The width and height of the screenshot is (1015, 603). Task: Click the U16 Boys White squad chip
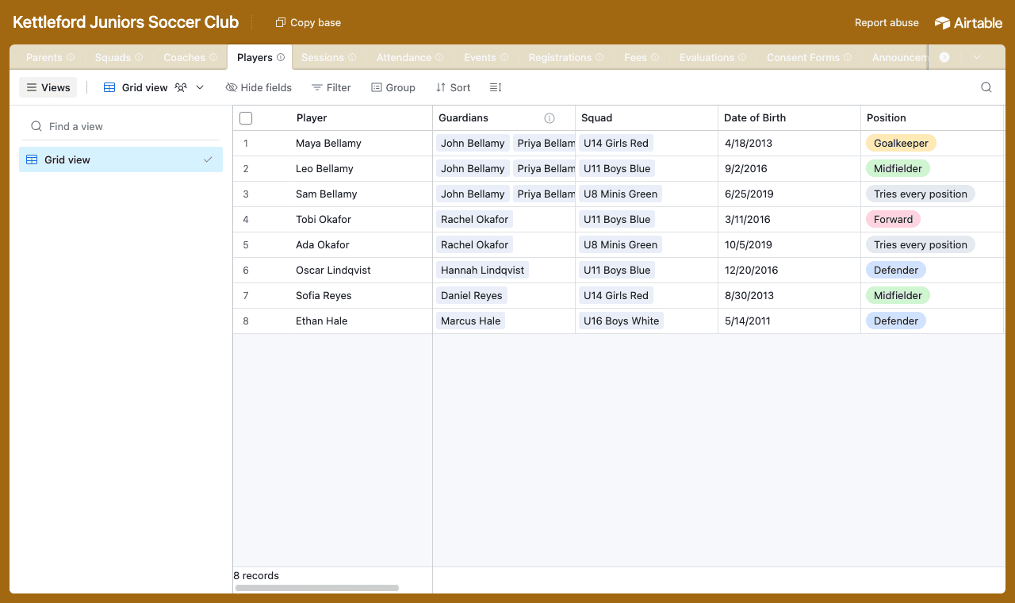[622, 321]
